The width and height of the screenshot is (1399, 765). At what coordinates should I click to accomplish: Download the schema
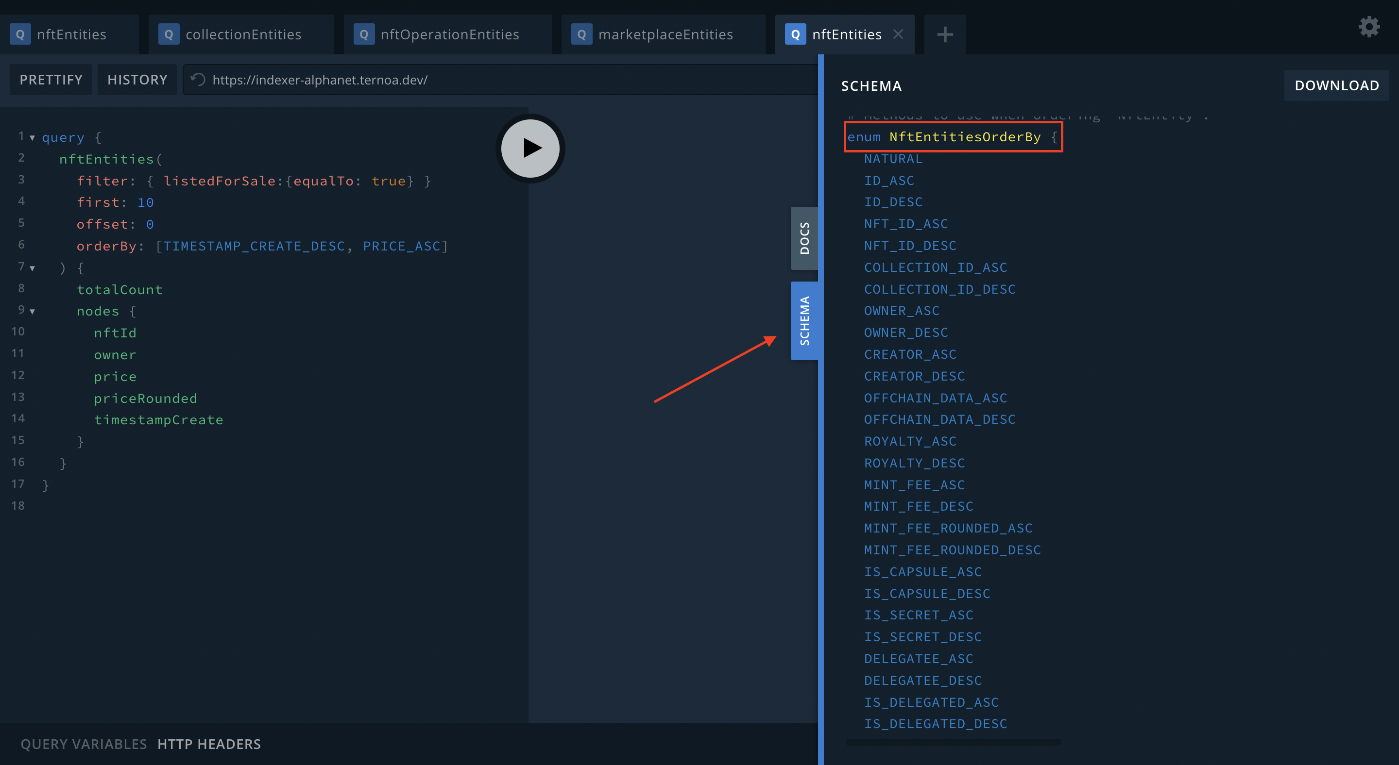[x=1336, y=85]
